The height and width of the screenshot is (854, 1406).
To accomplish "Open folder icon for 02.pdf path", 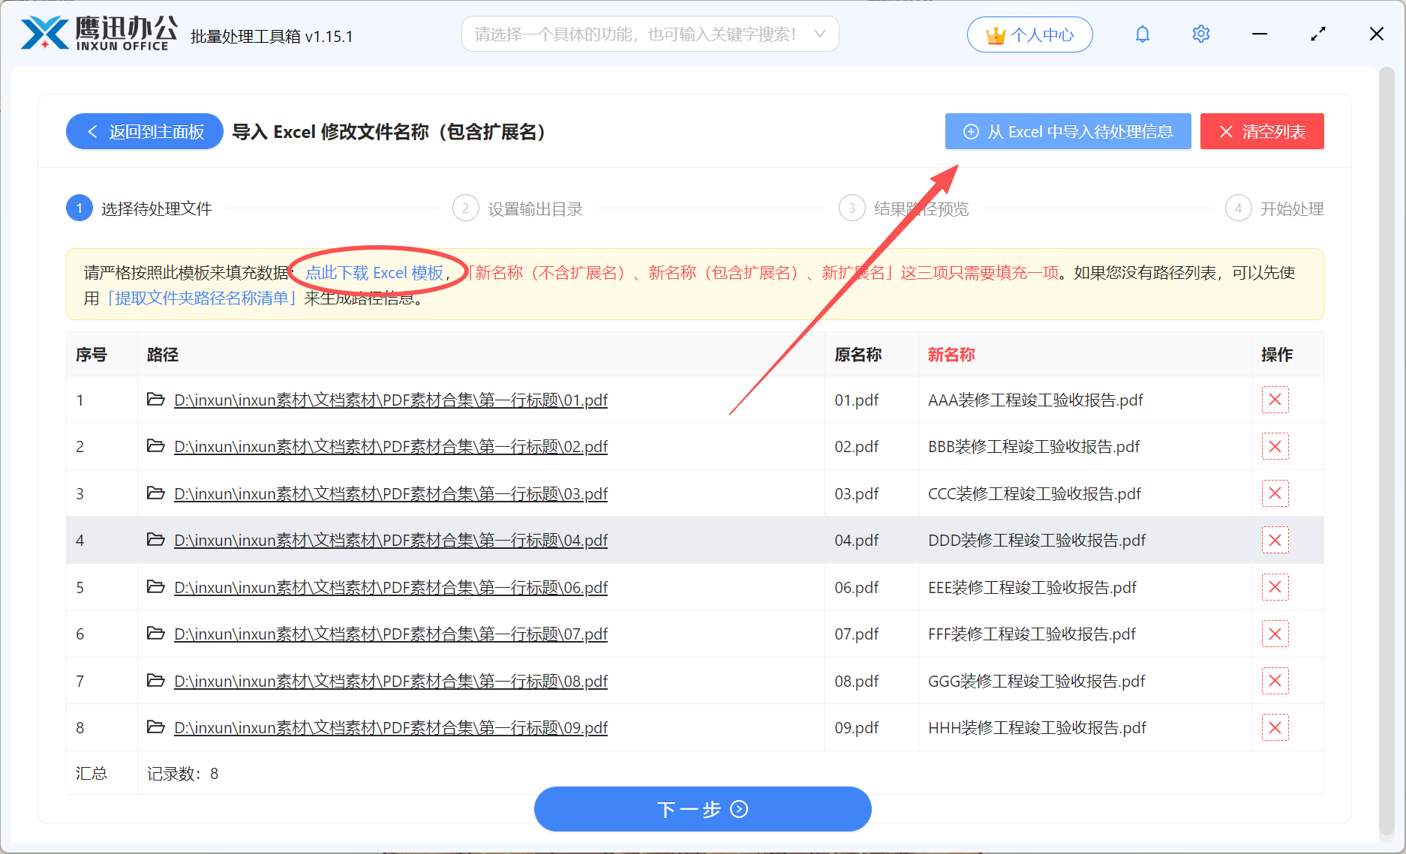I will 155,446.
